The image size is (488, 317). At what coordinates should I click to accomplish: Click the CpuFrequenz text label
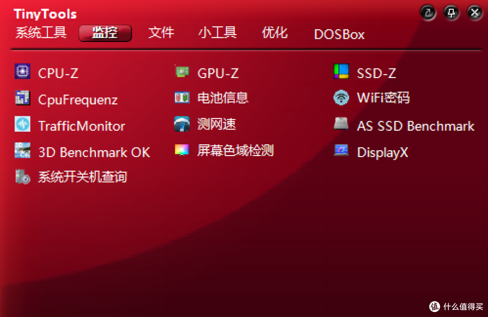(x=78, y=100)
